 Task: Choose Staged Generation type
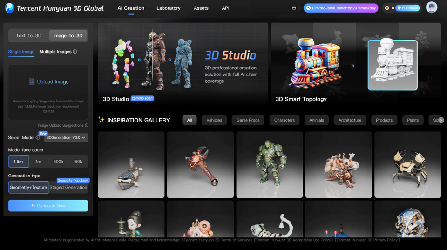[x=68, y=188]
